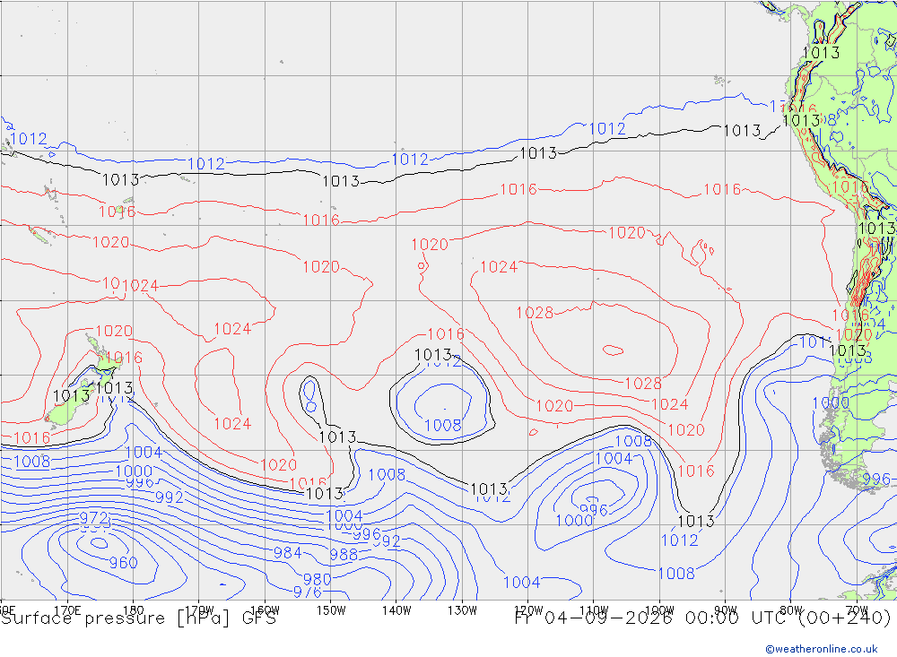Image resolution: width=897 pixels, height=657 pixels.
Task: Click the 'Surface pressure [hPa] GFS' caption
Action: click(138, 618)
